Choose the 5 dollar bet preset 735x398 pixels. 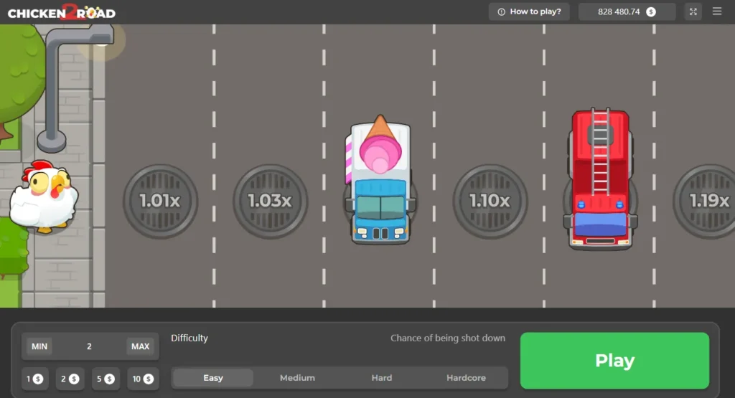106,379
